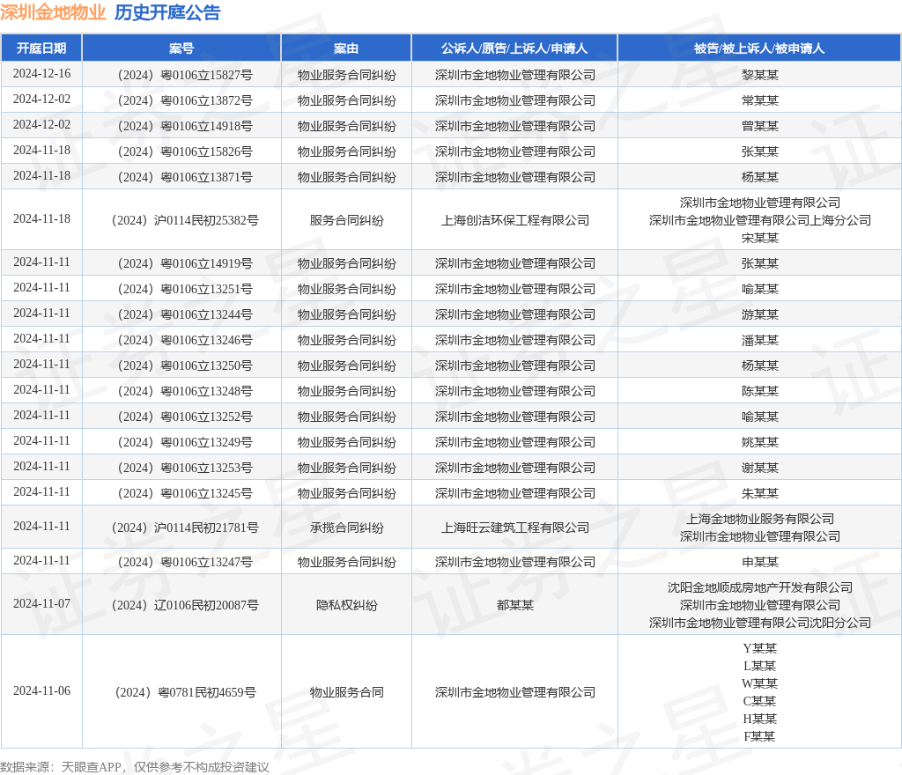Click defendant 朱某某

pyautogui.click(x=760, y=493)
